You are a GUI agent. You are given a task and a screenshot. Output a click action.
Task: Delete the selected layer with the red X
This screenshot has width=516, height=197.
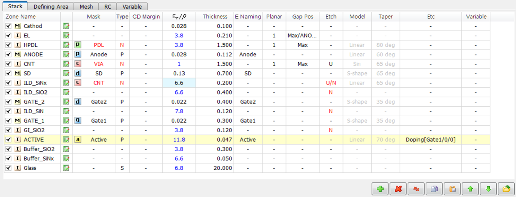[x=398, y=189]
